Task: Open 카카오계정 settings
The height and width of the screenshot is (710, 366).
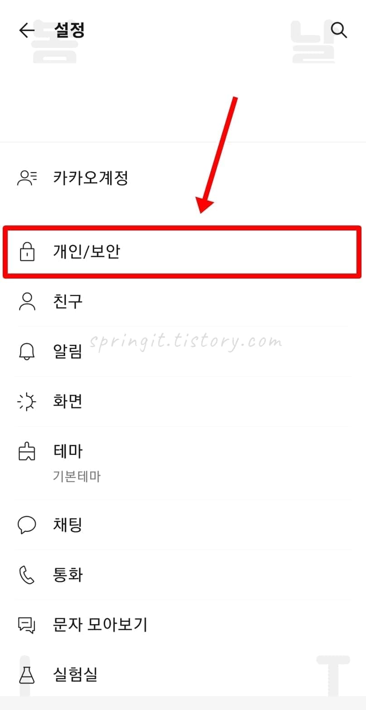Action: pyautogui.click(x=183, y=177)
